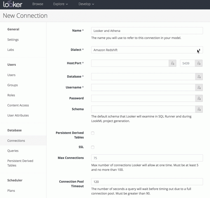
Task: Expand the Develop menu
Action: coord(86,4)
